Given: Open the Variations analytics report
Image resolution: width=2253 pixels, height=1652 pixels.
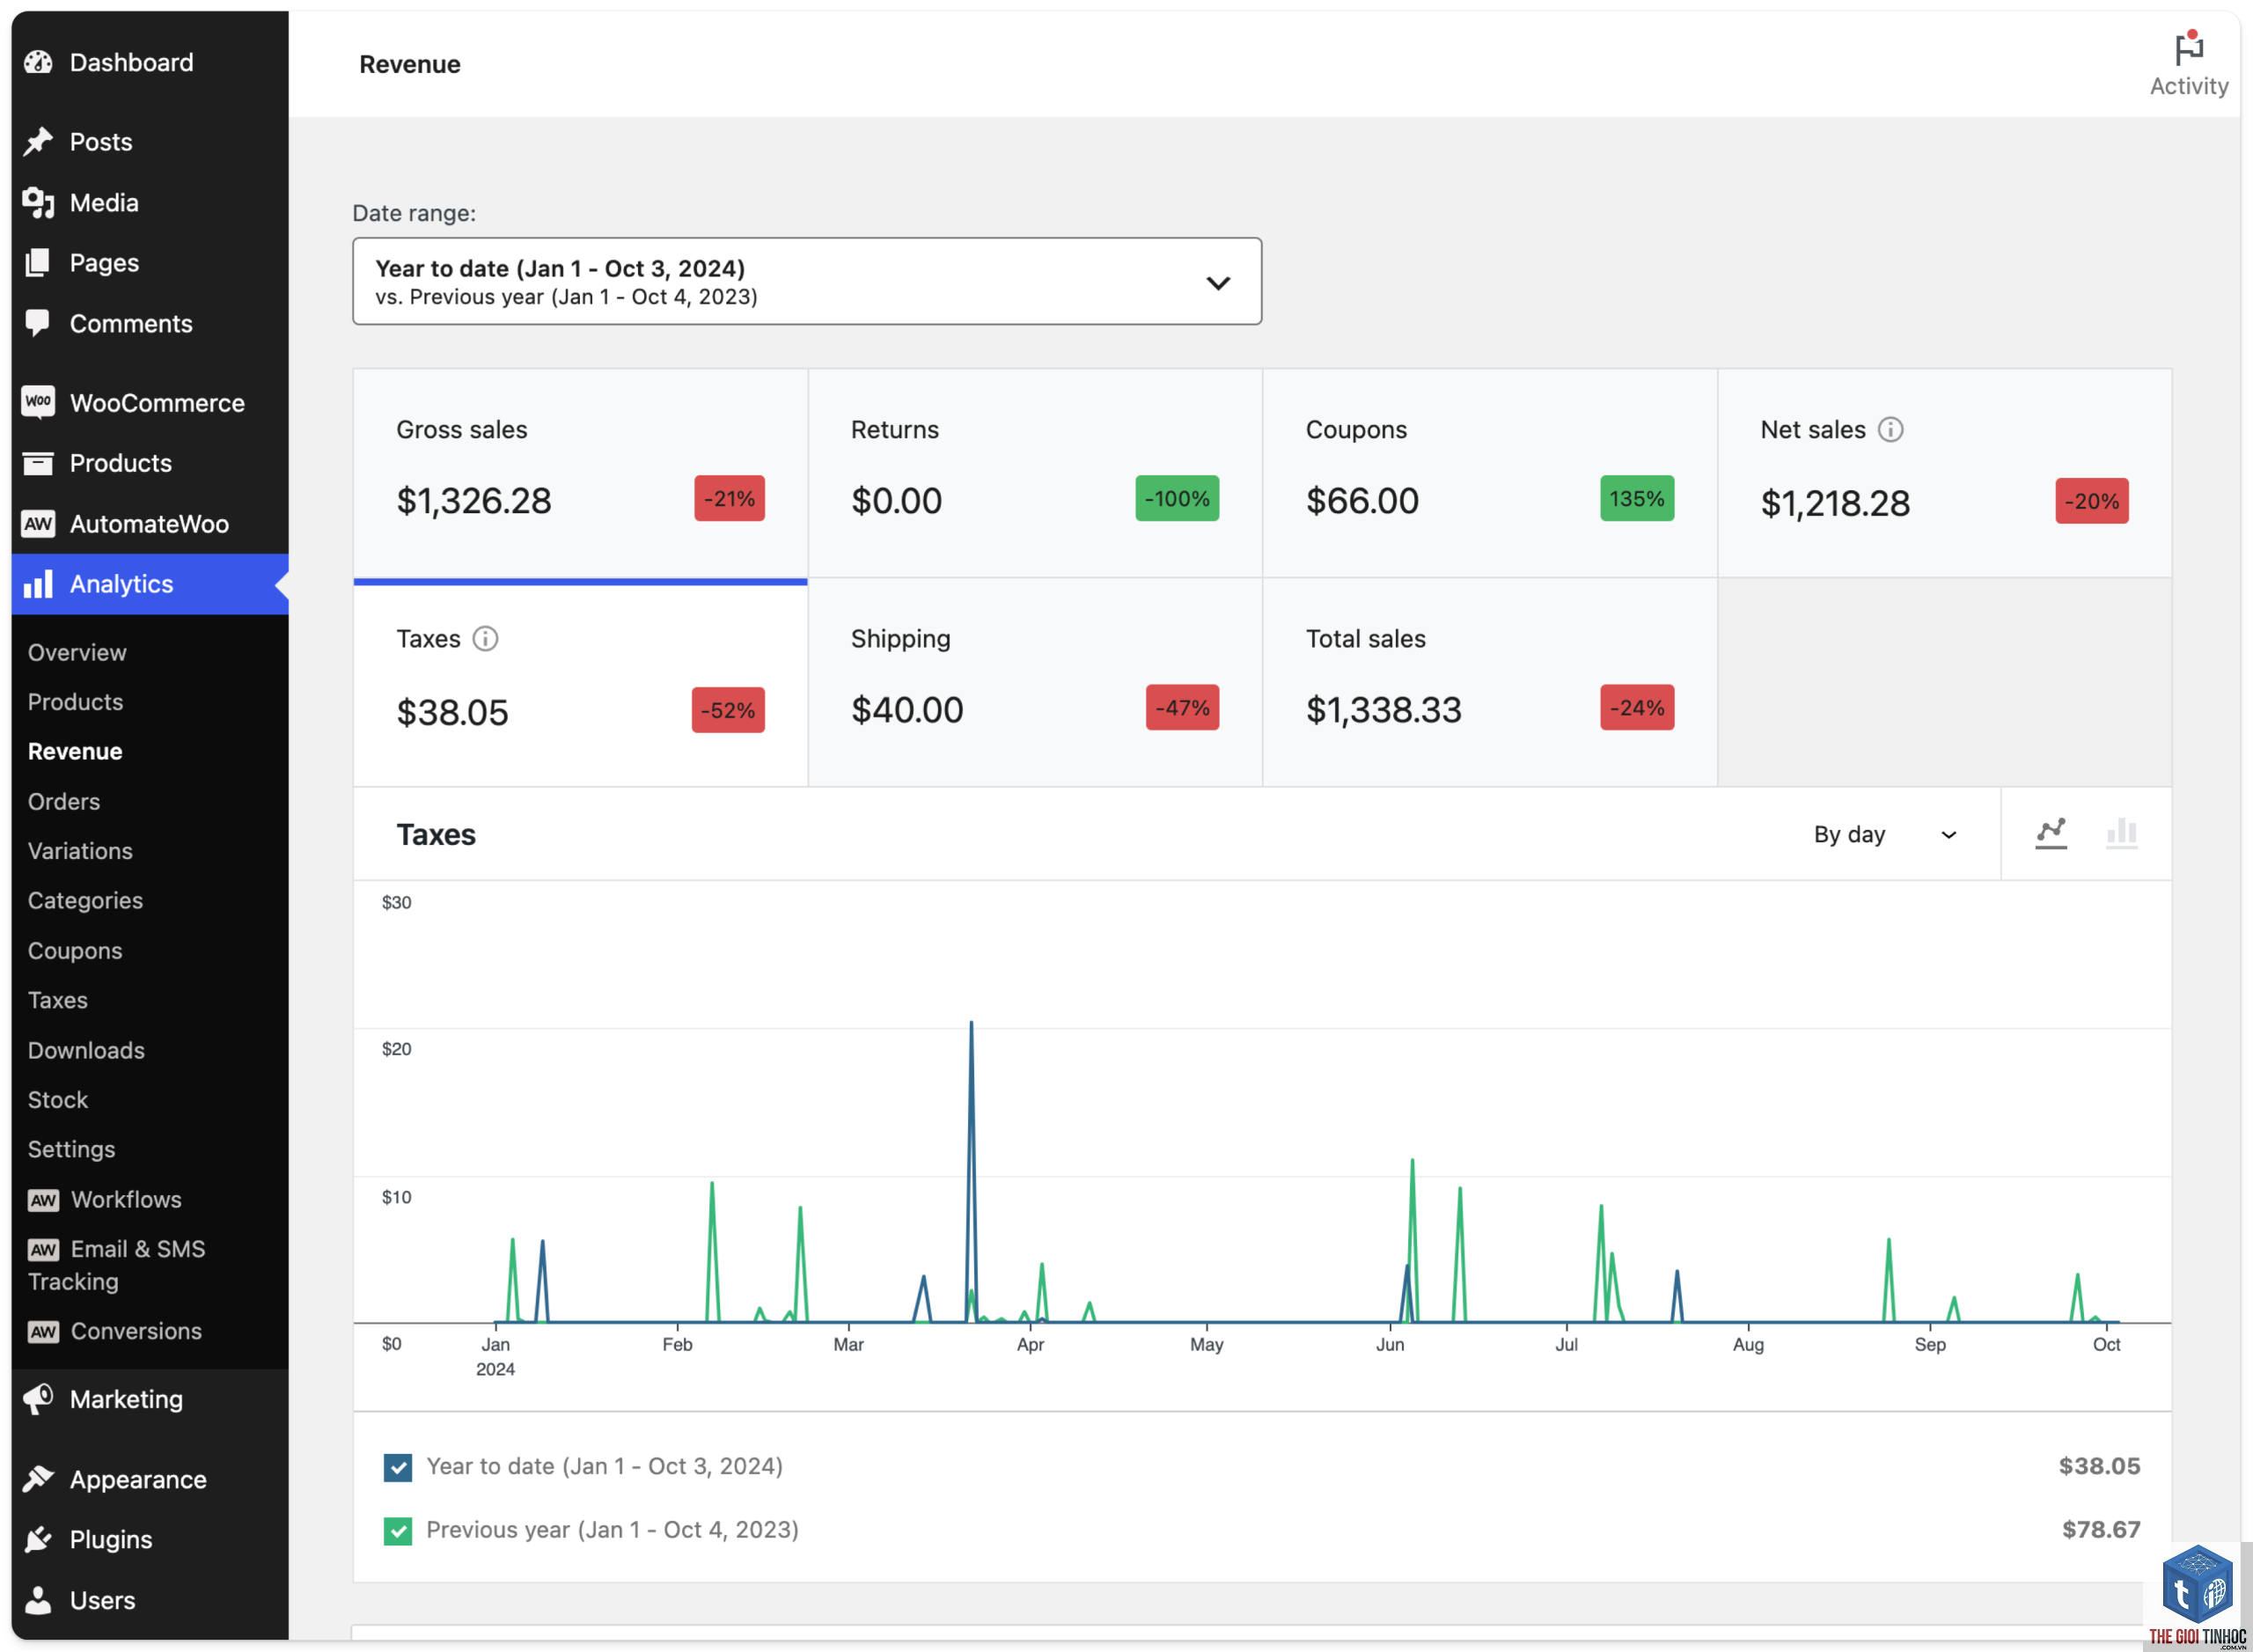Looking at the screenshot, I should 80,851.
